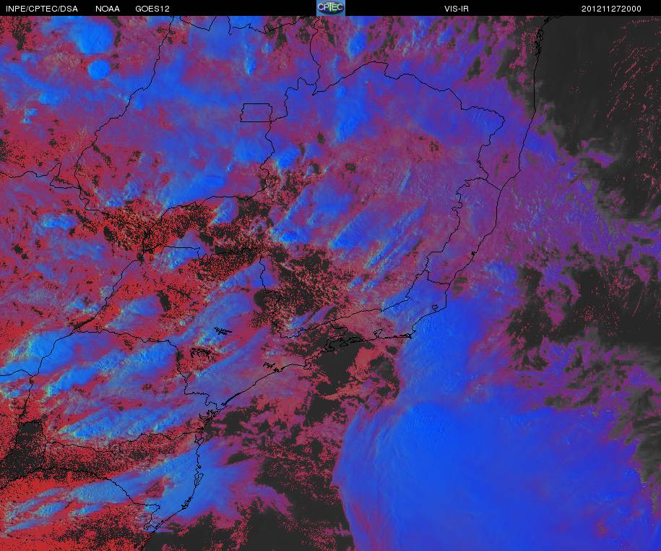Screen dimensions: 661x551
Task: Click the INPE/CPTEC/DSA header label
Action: 42,9
